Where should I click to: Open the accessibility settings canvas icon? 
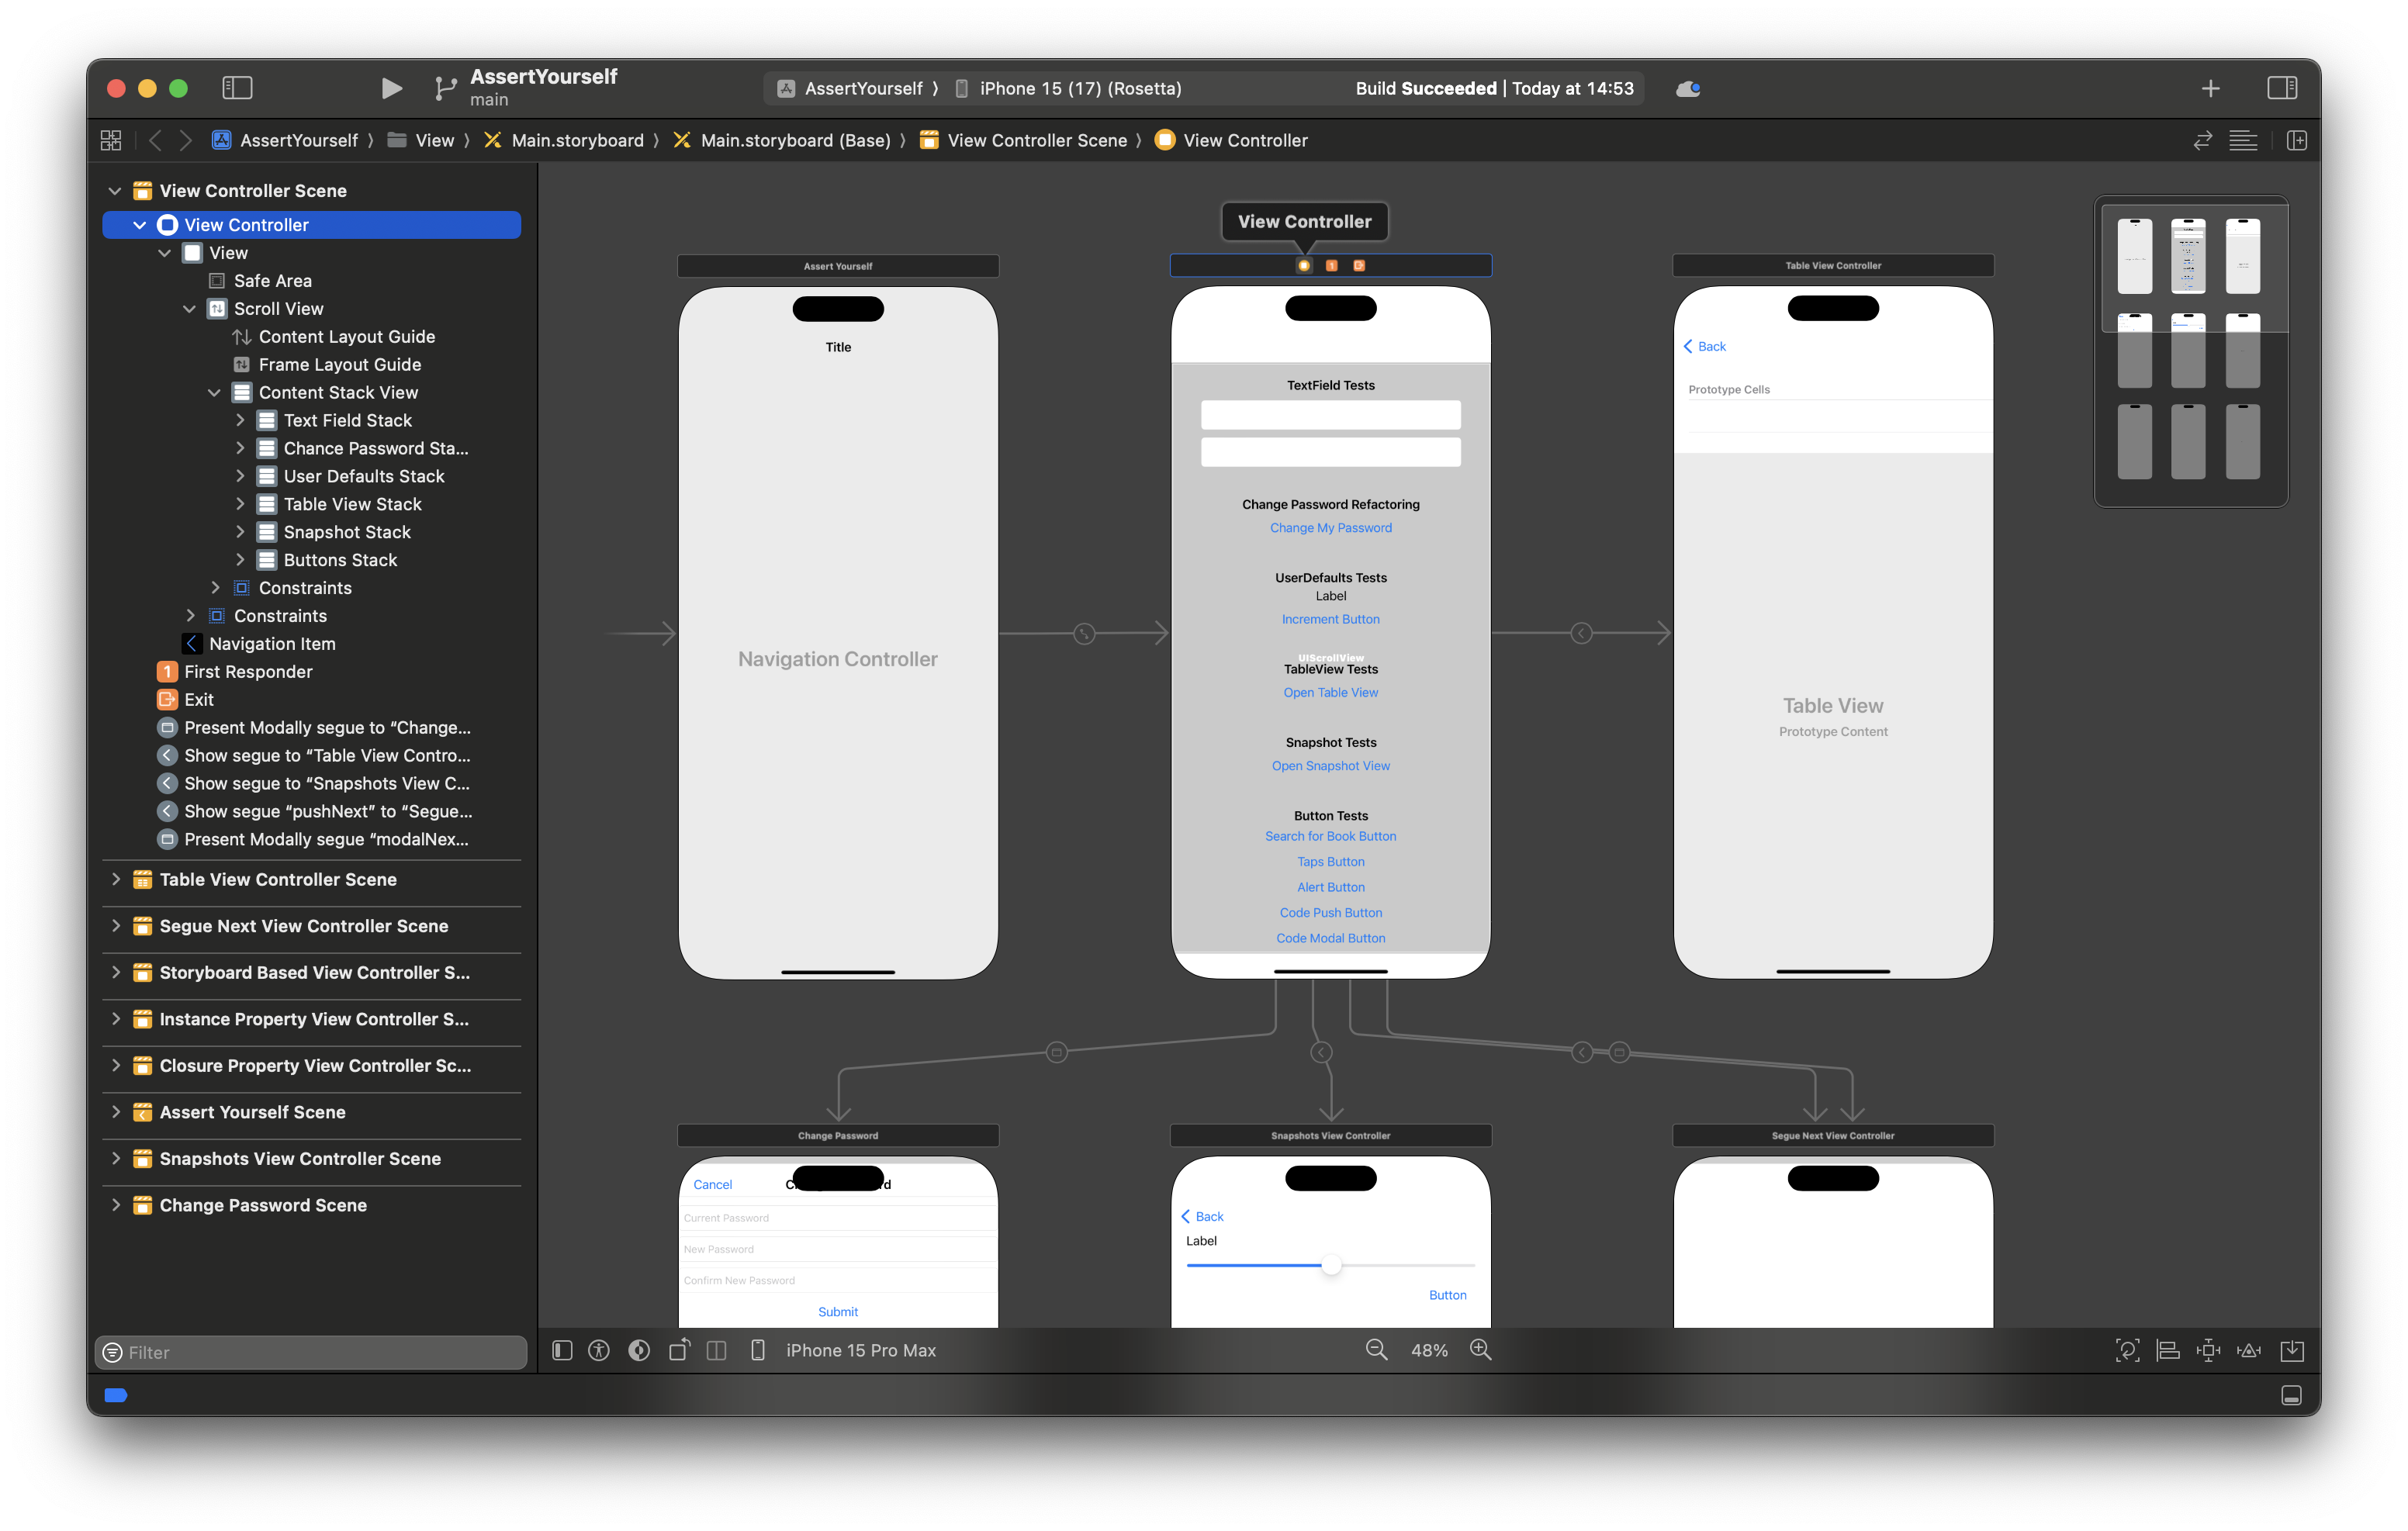[599, 1350]
